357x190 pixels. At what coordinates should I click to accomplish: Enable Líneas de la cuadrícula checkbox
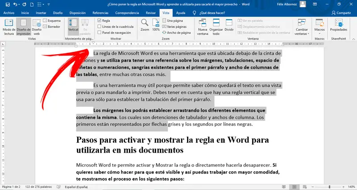pos(99,27)
